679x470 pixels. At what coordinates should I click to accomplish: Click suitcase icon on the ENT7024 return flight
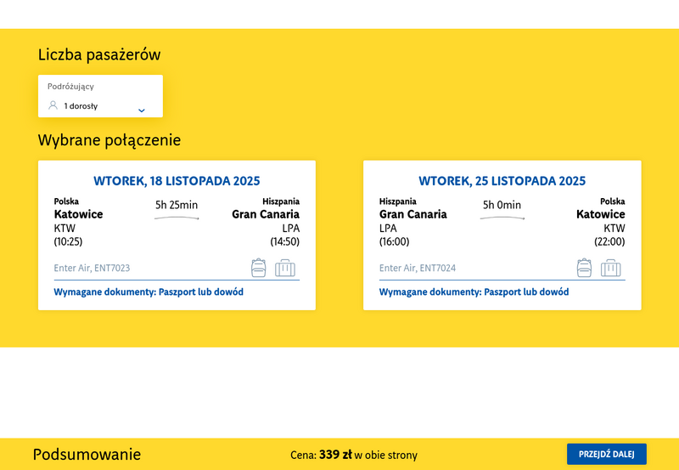(x=610, y=268)
